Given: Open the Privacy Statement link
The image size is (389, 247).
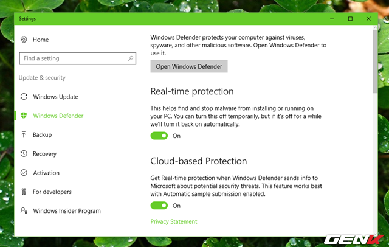Looking at the screenshot, I should pyautogui.click(x=174, y=221).
